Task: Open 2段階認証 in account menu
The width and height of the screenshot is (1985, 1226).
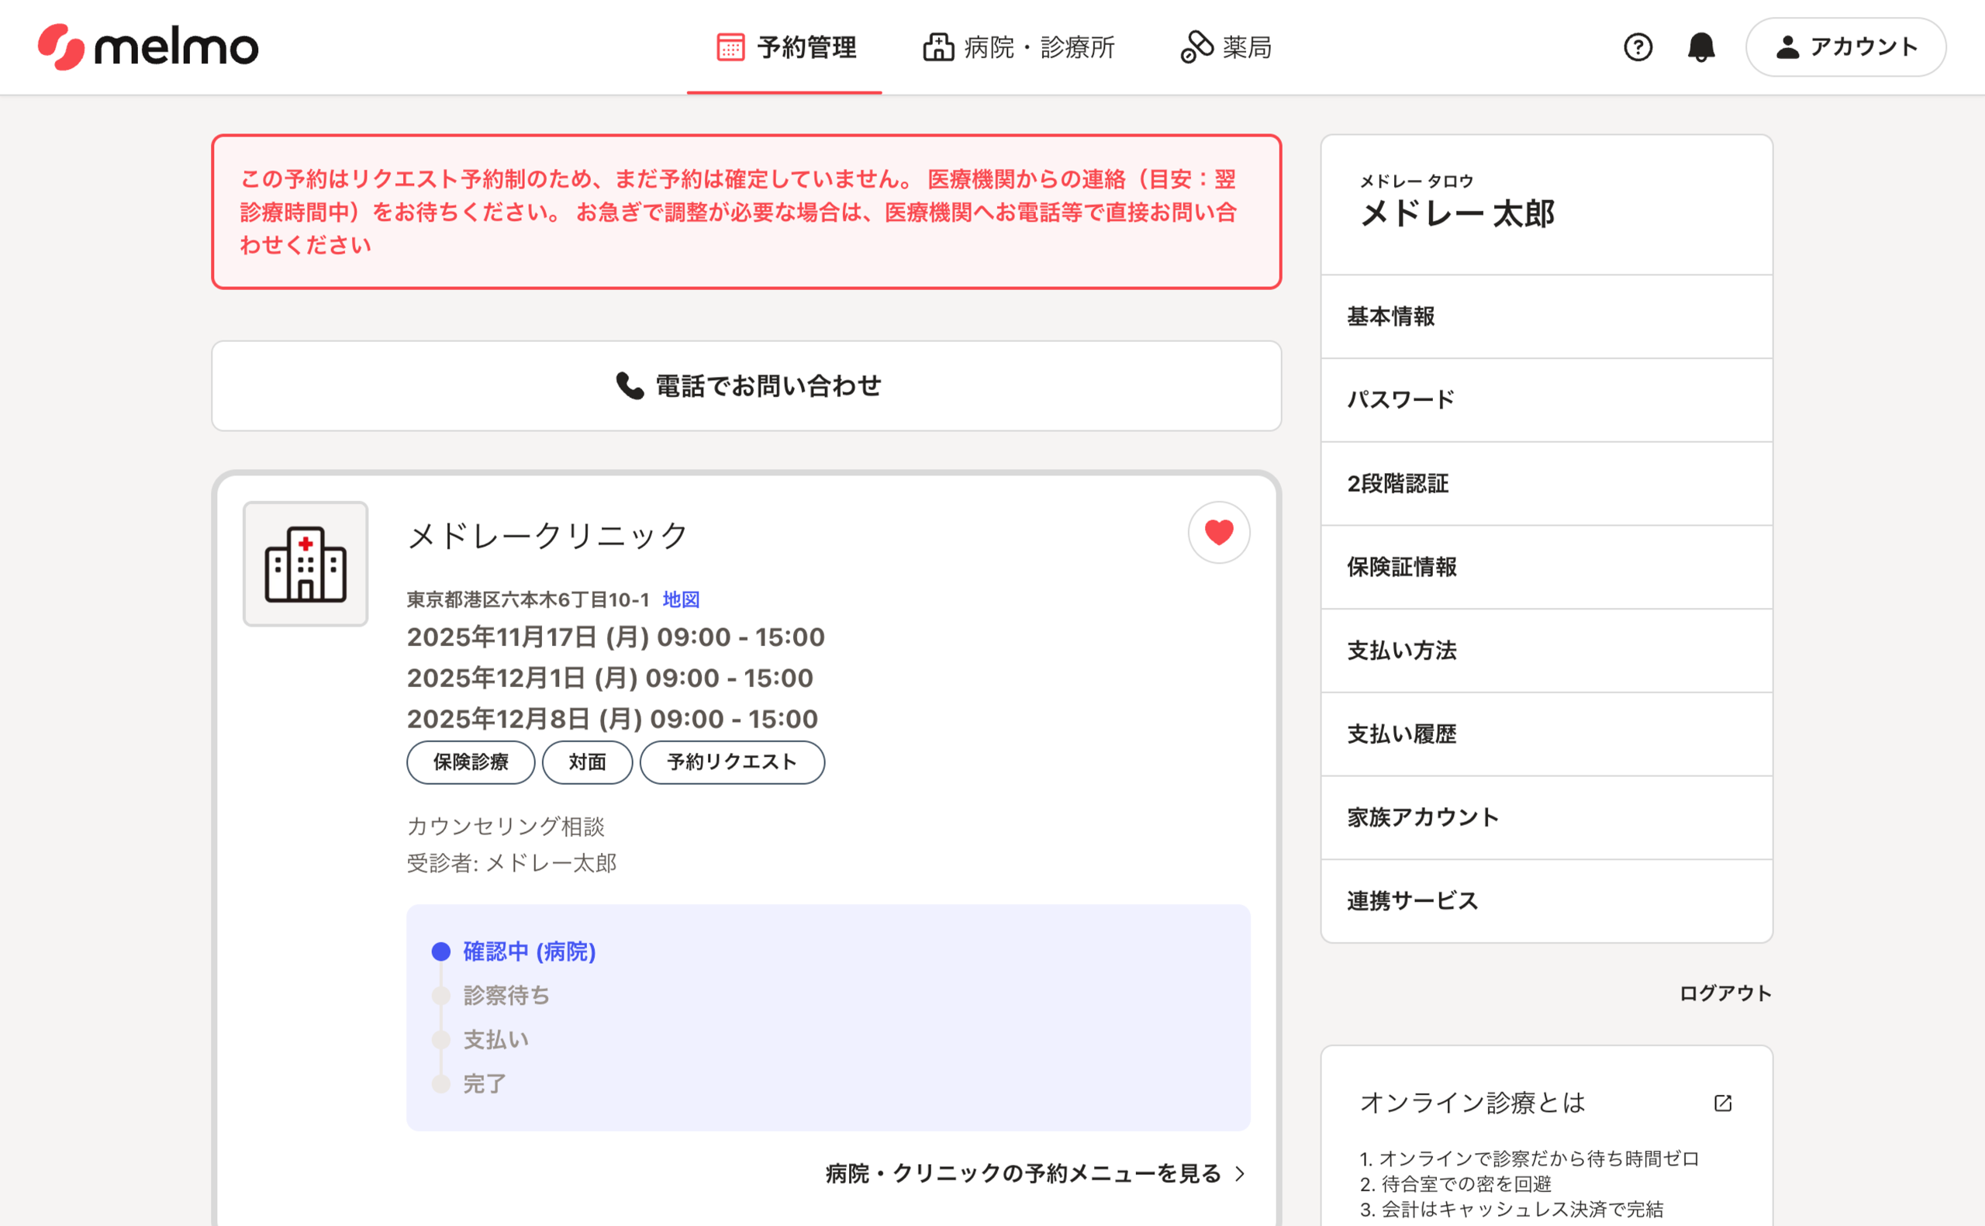Action: pyautogui.click(x=1546, y=483)
